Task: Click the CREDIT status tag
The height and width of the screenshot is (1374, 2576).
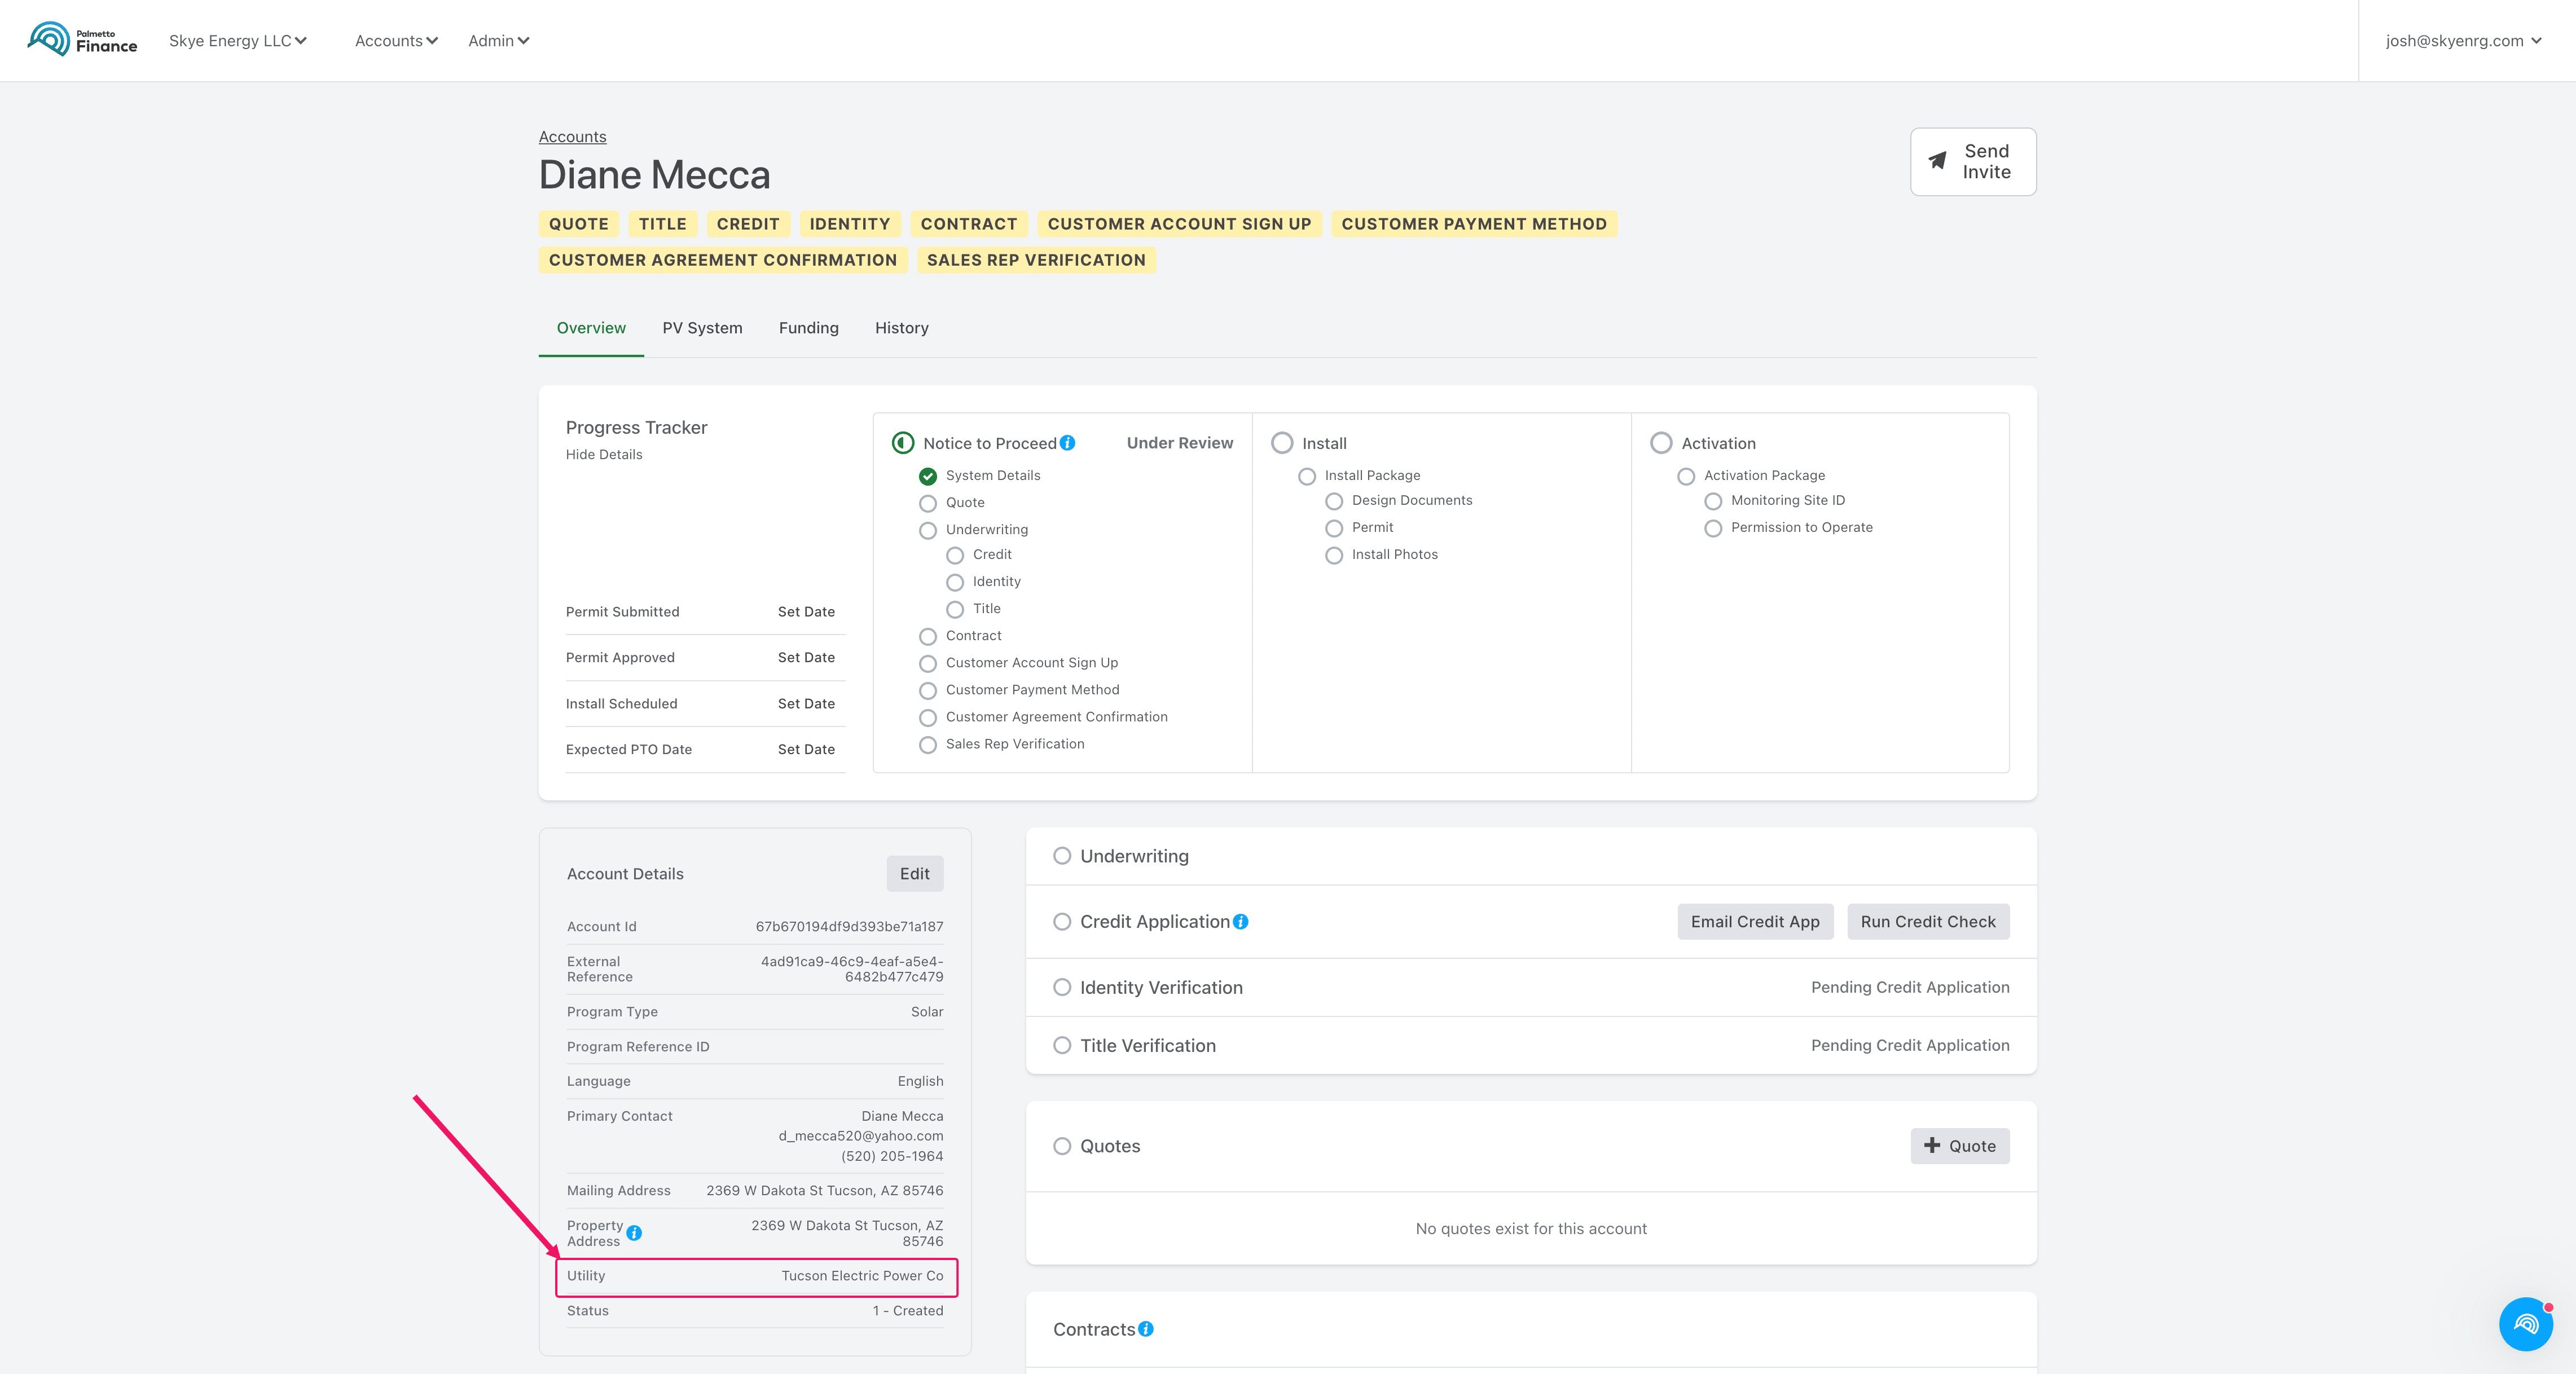Action: click(x=747, y=224)
